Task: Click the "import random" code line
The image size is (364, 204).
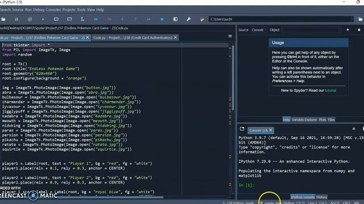Action: tap(17, 54)
